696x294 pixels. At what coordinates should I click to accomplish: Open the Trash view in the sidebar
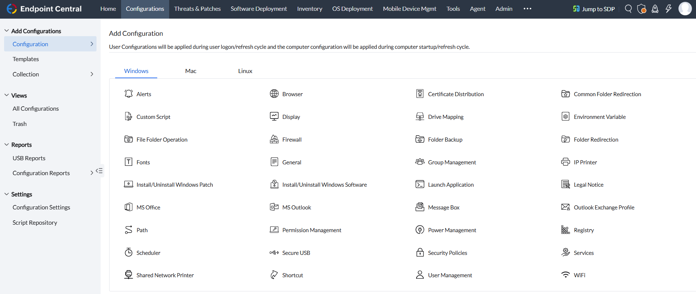pos(19,124)
